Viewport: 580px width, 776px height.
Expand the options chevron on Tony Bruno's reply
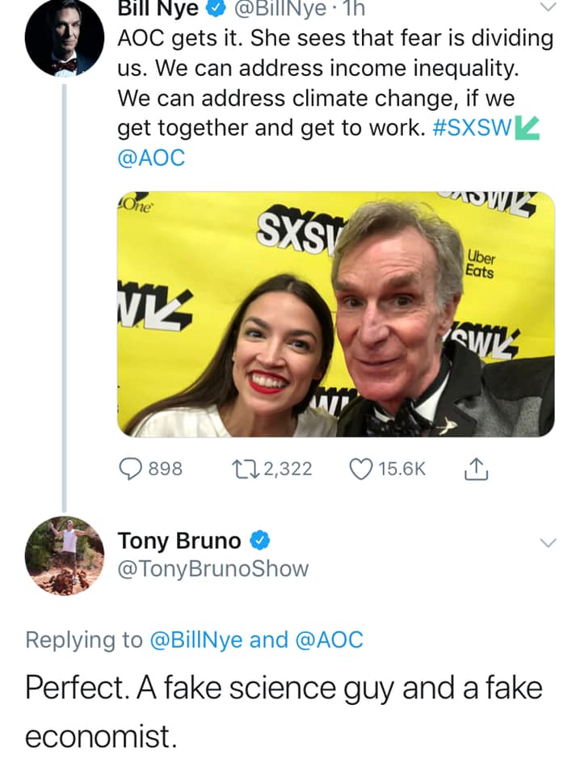548,542
